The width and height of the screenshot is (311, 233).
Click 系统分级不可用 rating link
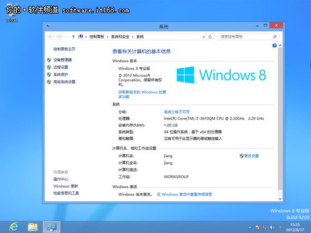tap(177, 112)
